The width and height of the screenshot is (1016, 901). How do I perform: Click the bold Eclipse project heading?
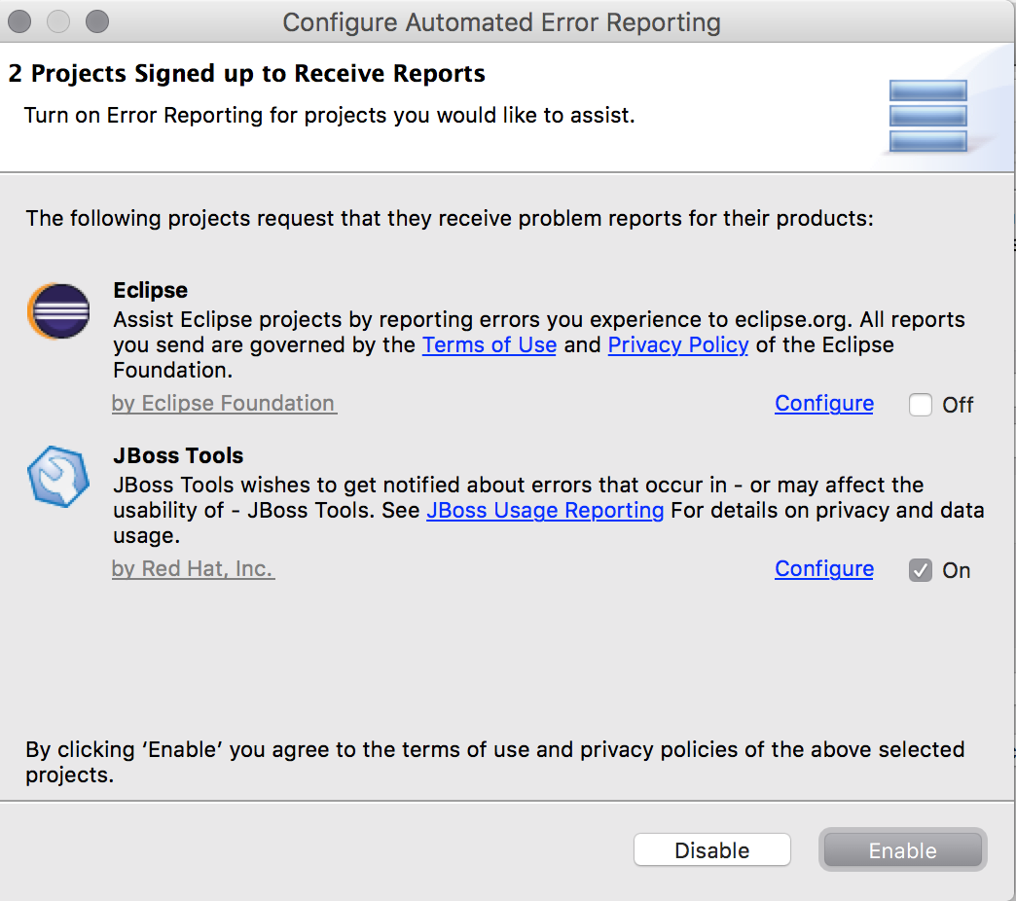click(x=150, y=291)
